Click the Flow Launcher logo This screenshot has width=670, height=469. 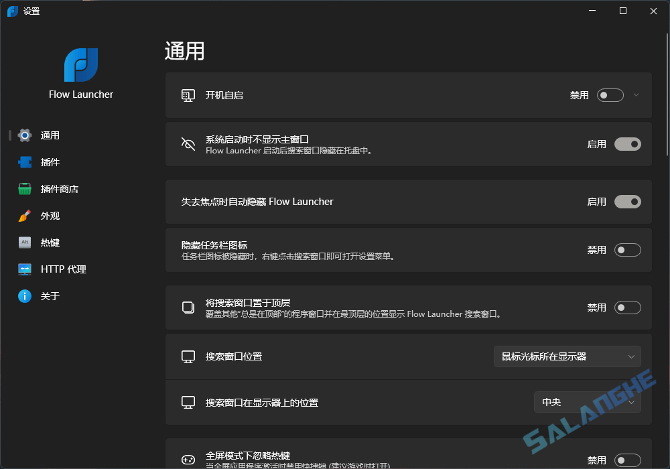coord(80,64)
